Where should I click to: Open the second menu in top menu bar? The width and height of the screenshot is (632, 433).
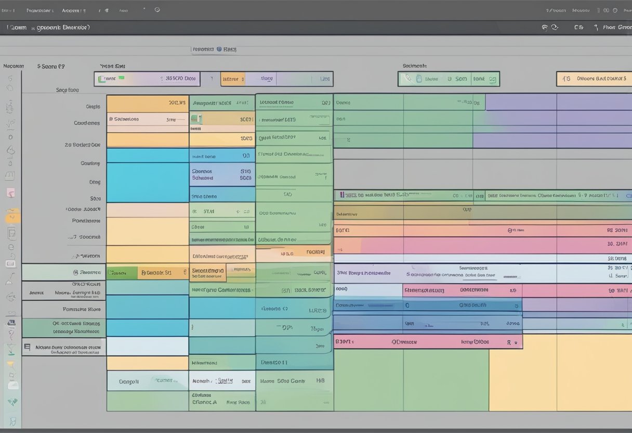39,10
